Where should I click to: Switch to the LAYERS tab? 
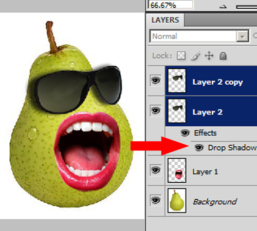pos(165,20)
